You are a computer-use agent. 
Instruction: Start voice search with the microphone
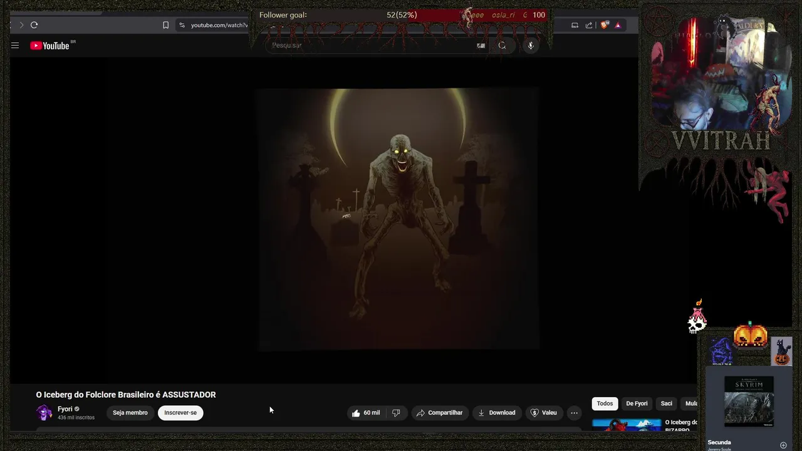click(531, 45)
